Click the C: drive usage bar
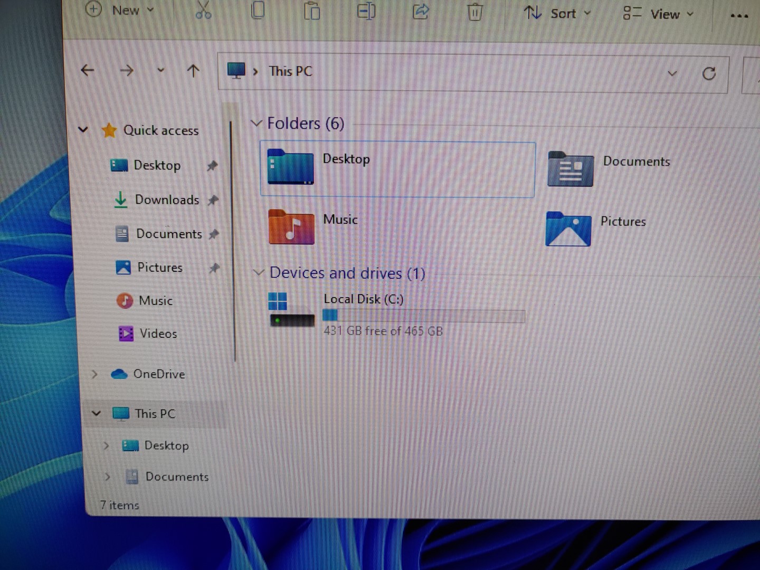This screenshot has height=570, width=760. tap(424, 316)
